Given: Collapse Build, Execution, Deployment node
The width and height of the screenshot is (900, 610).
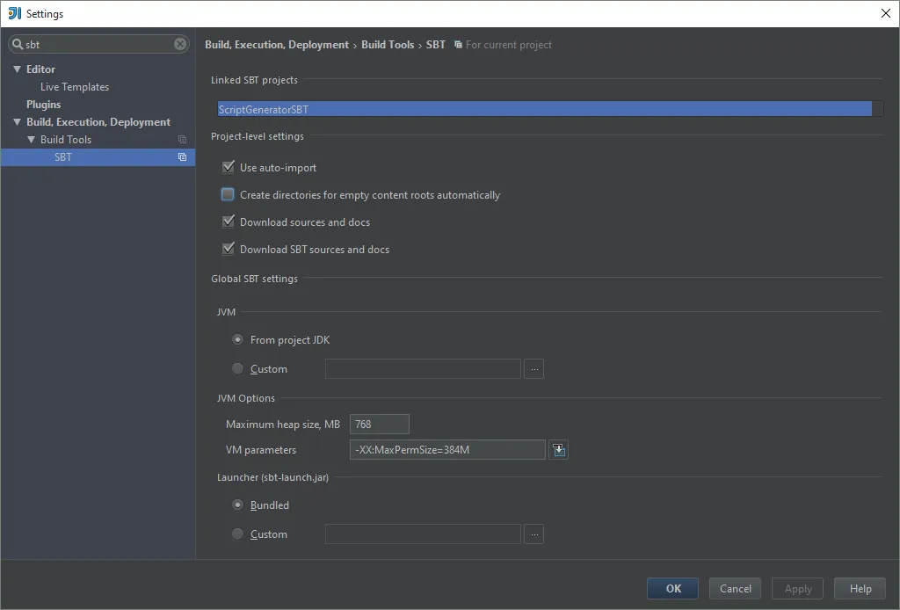Looking at the screenshot, I should click(x=18, y=122).
